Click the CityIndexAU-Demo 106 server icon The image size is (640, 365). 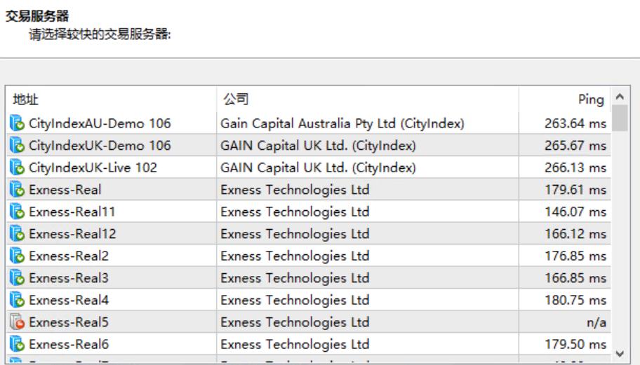coord(17,123)
